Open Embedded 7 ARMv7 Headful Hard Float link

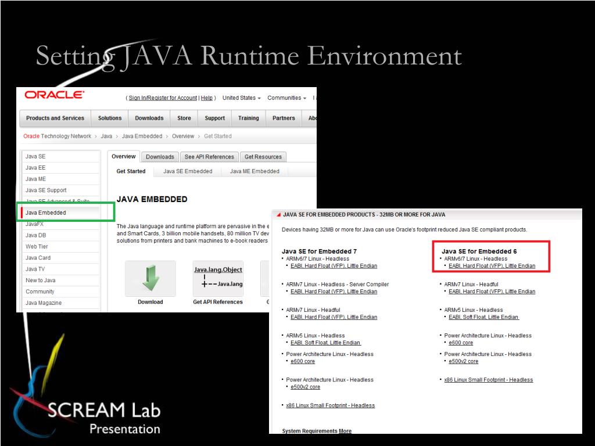[x=334, y=317]
